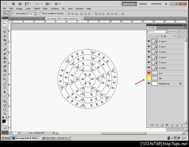Toggle Quick Mask mode icon

5,127
